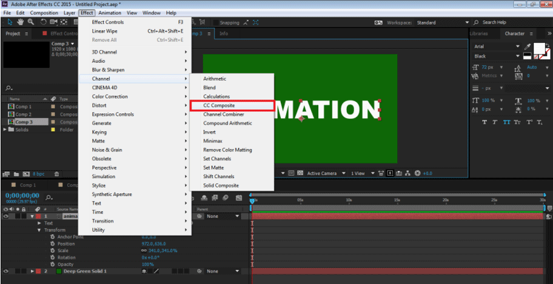The image size is (553, 284).
Task: Click the delete trash icon in Project panel
Action: [x=56, y=174]
